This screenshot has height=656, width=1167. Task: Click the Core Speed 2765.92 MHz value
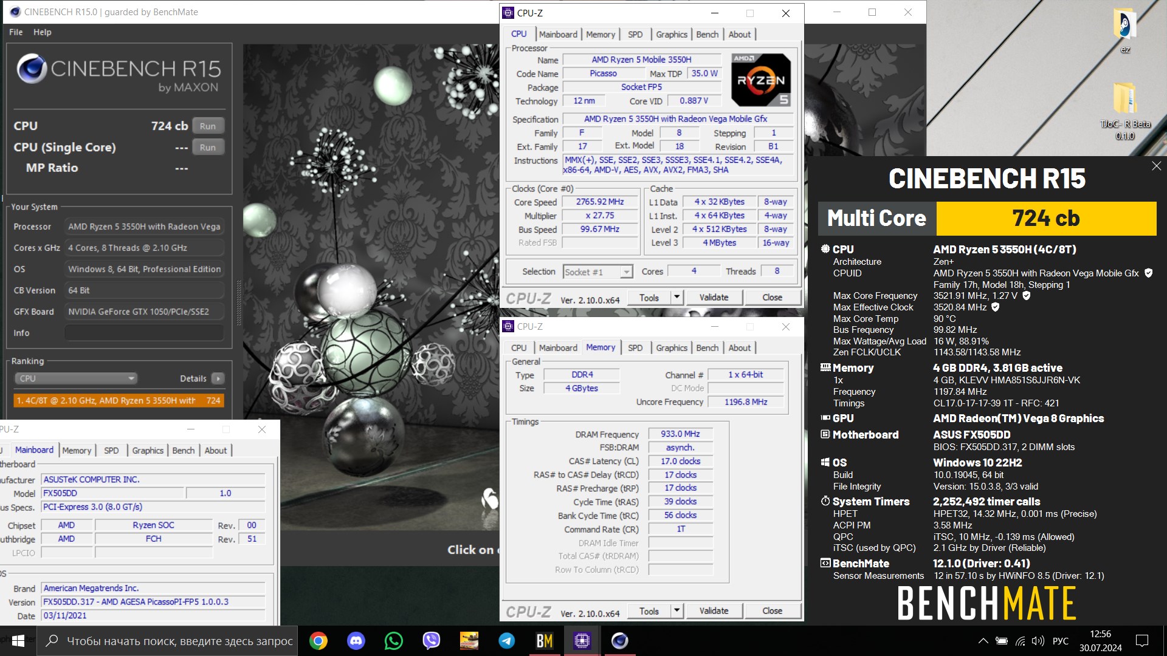tap(600, 202)
